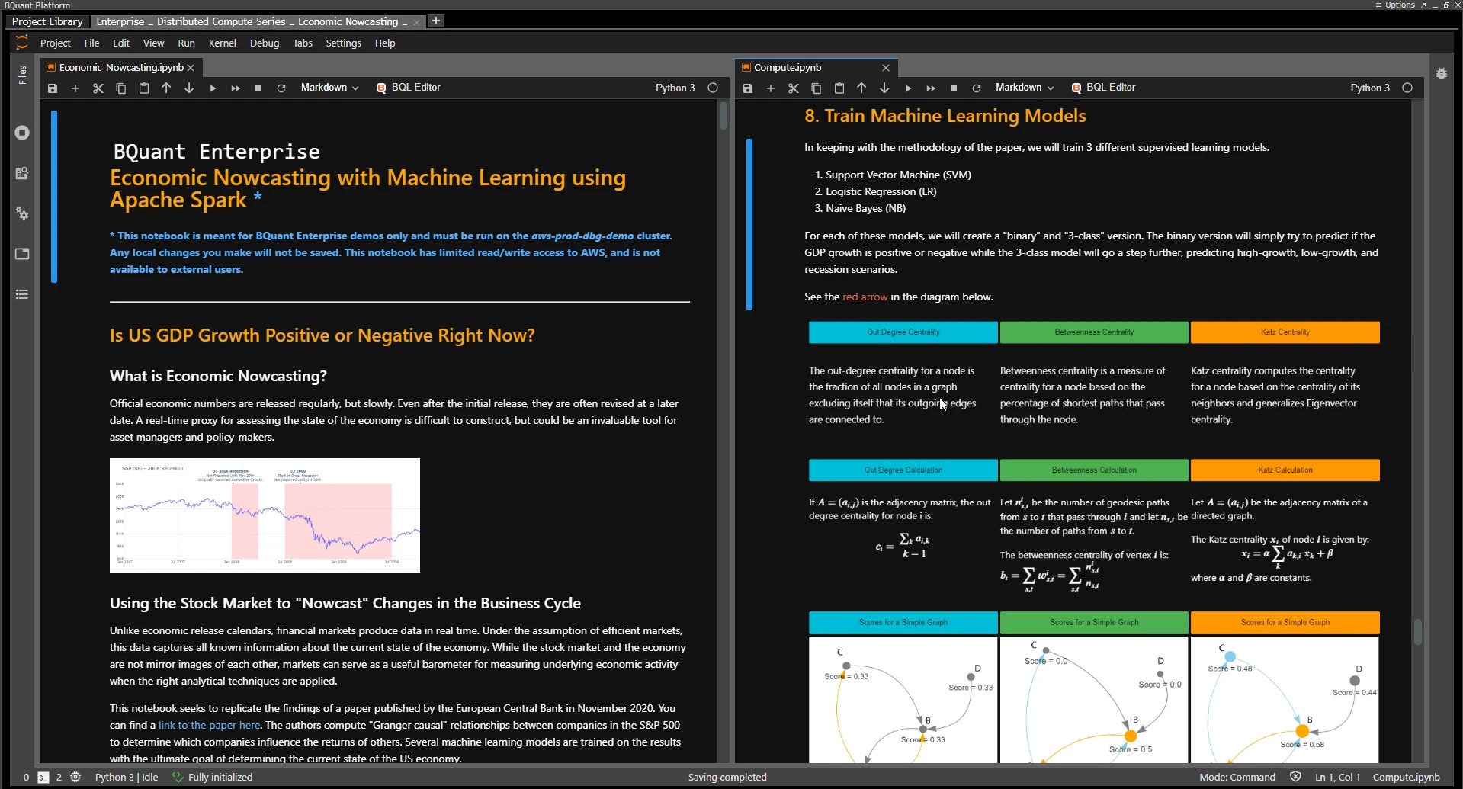Click the 'link to the paper here' hyperlink
1463x789 pixels.
pyautogui.click(x=208, y=725)
